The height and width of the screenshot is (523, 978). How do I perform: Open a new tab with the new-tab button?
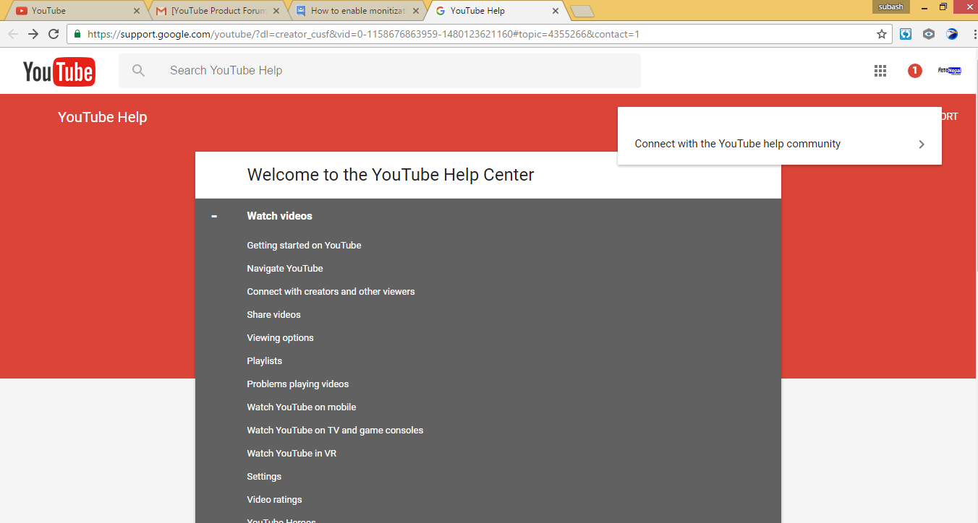[582, 11]
